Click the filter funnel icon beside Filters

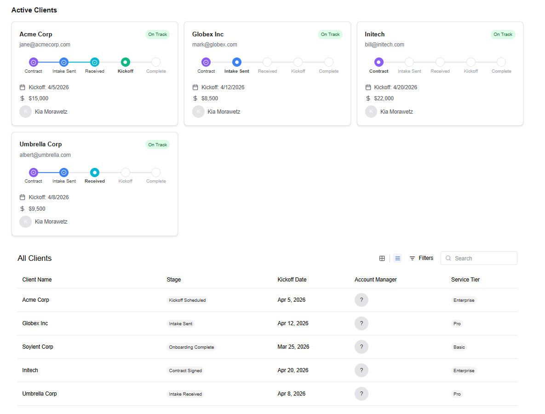pyautogui.click(x=412, y=258)
